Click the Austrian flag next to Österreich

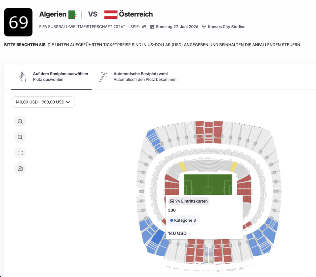[110, 14]
